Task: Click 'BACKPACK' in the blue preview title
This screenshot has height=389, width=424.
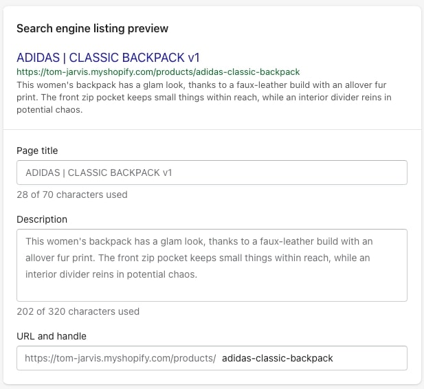Action: tap(143, 57)
